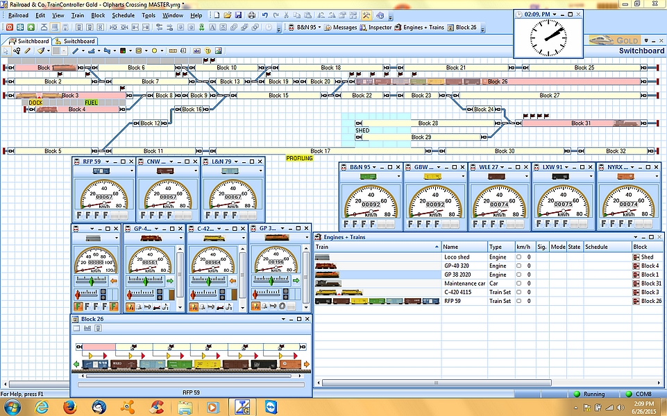Toggle km/h checkbox for RFP 59 train set
The width and height of the screenshot is (667, 416).
click(518, 301)
